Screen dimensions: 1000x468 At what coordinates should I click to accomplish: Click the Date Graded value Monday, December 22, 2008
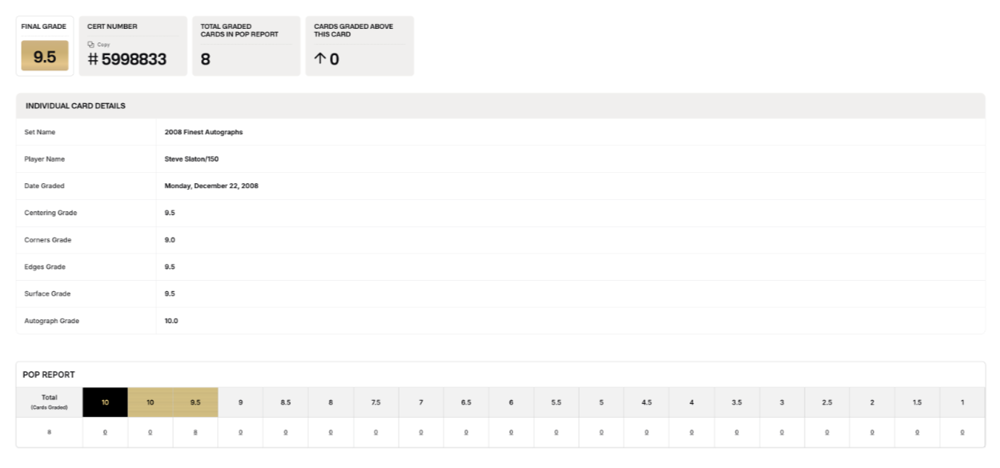coord(211,186)
